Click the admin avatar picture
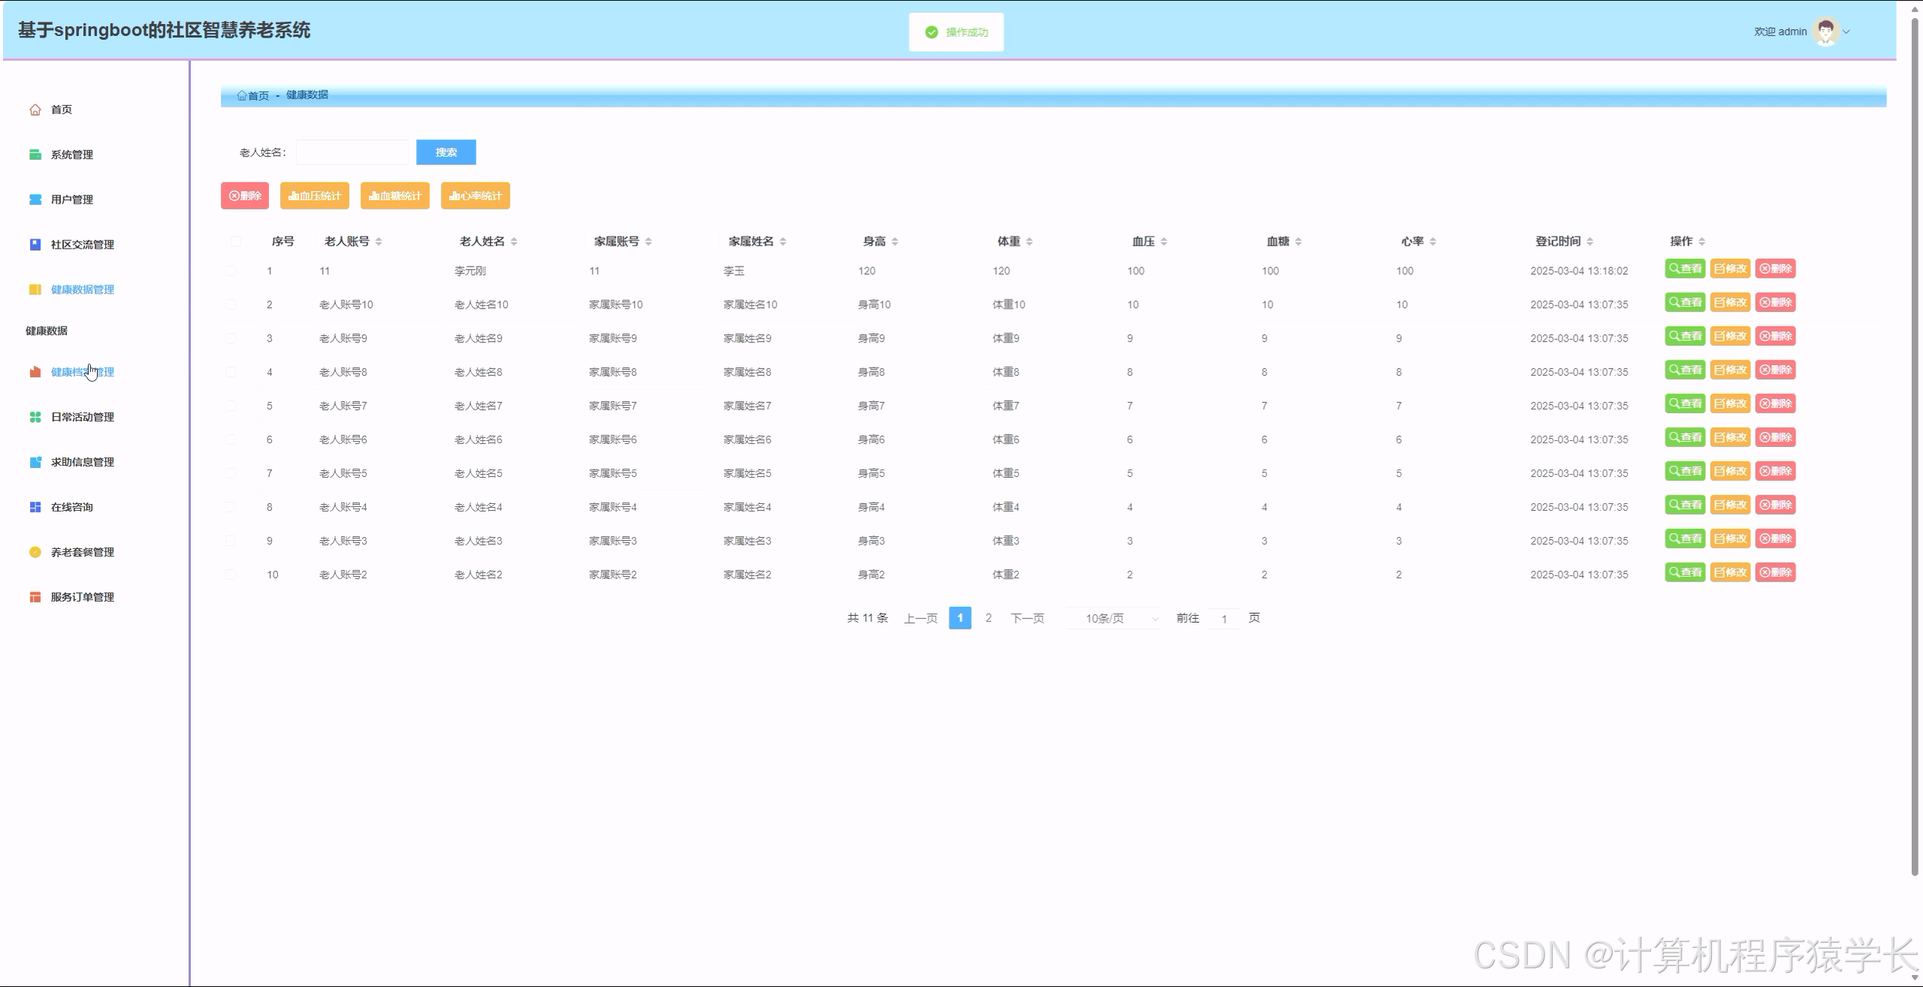Viewport: 1923px width, 987px height. [1825, 32]
